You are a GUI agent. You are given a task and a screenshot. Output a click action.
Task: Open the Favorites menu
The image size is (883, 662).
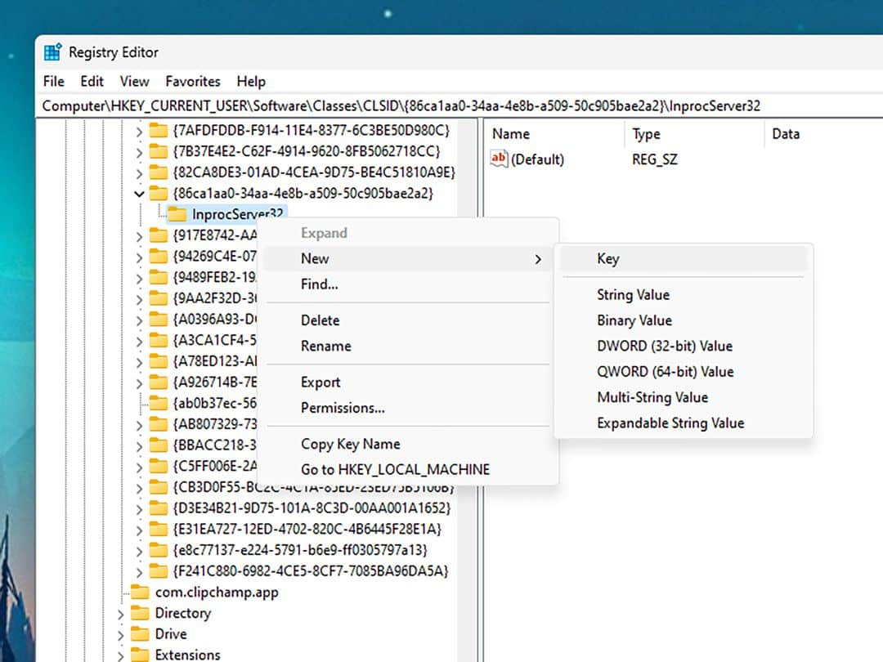tap(193, 82)
